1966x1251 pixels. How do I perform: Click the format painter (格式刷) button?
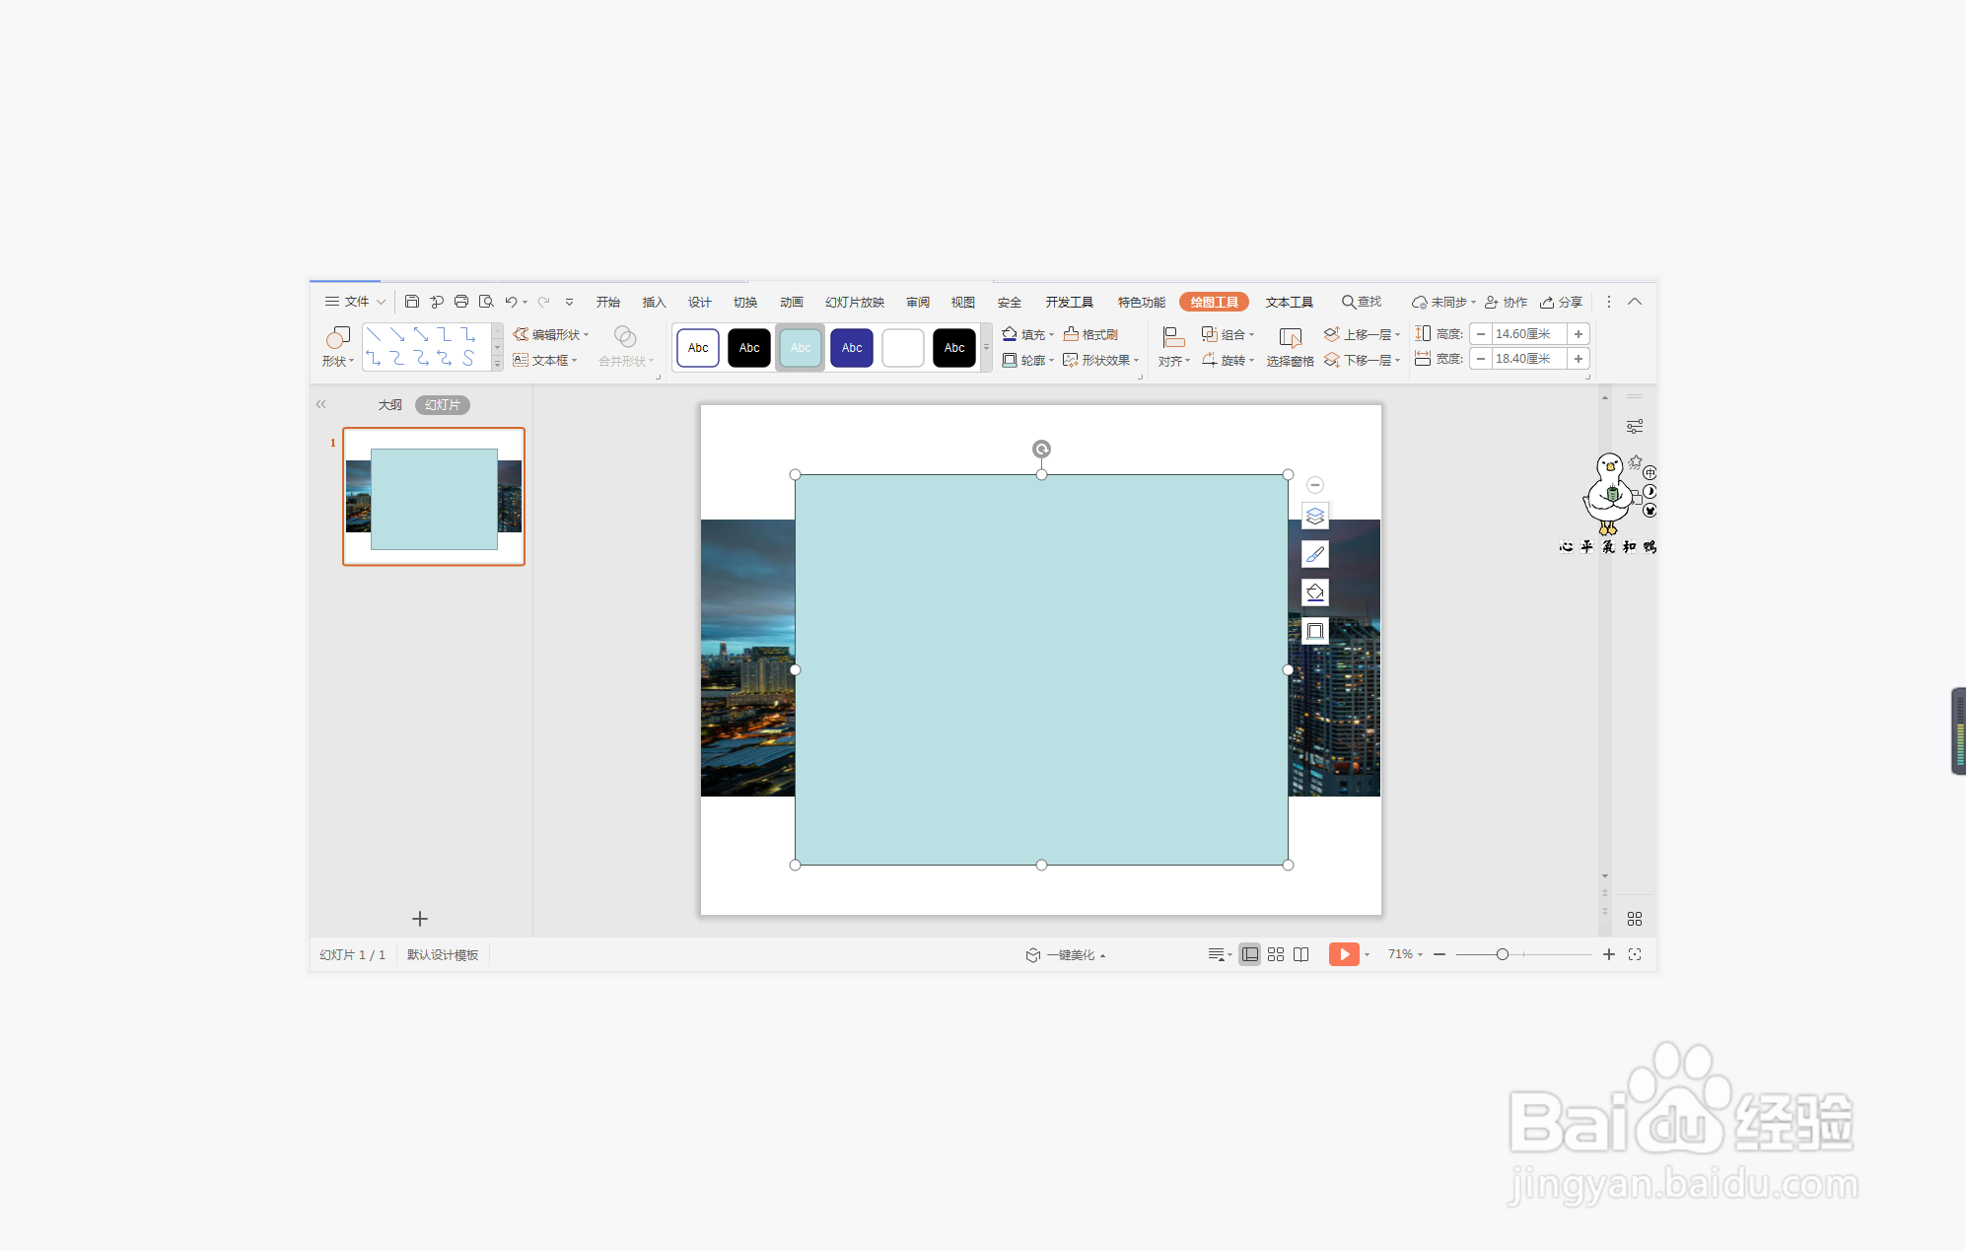pos(1090,334)
